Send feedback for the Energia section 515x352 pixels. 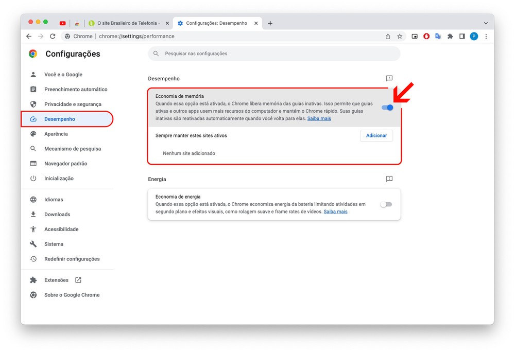[x=389, y=179]
